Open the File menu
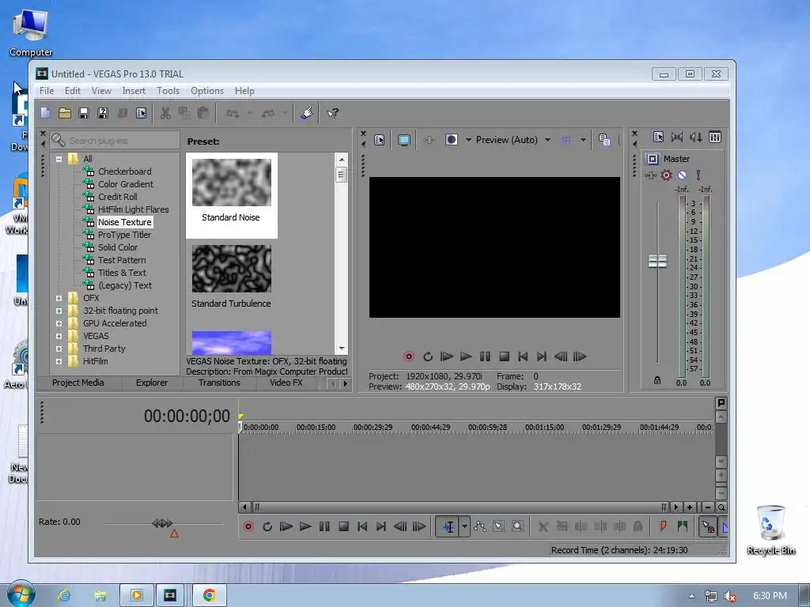This screenshot has width=810, height=607. [47, 91]
